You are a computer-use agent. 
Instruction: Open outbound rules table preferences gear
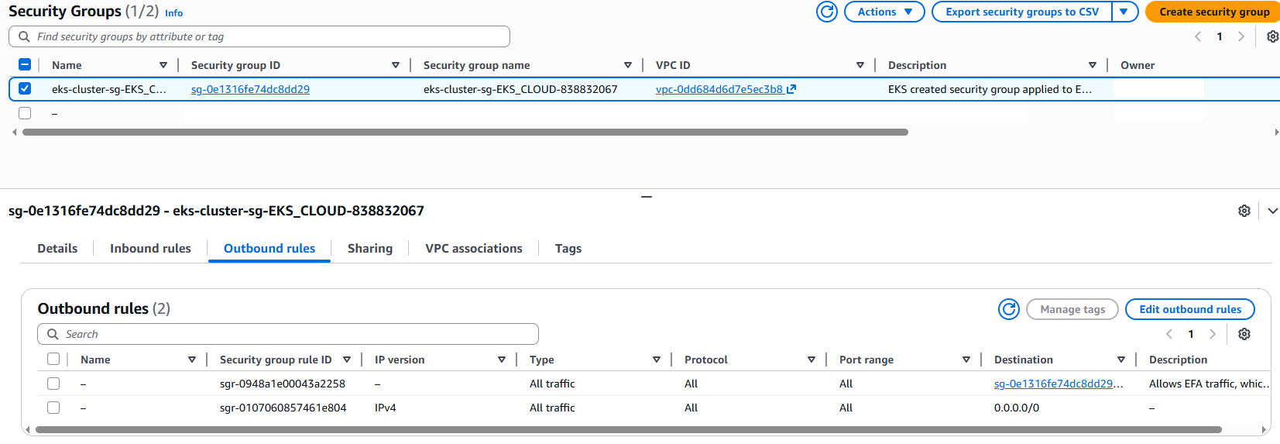coord(1244,334)
